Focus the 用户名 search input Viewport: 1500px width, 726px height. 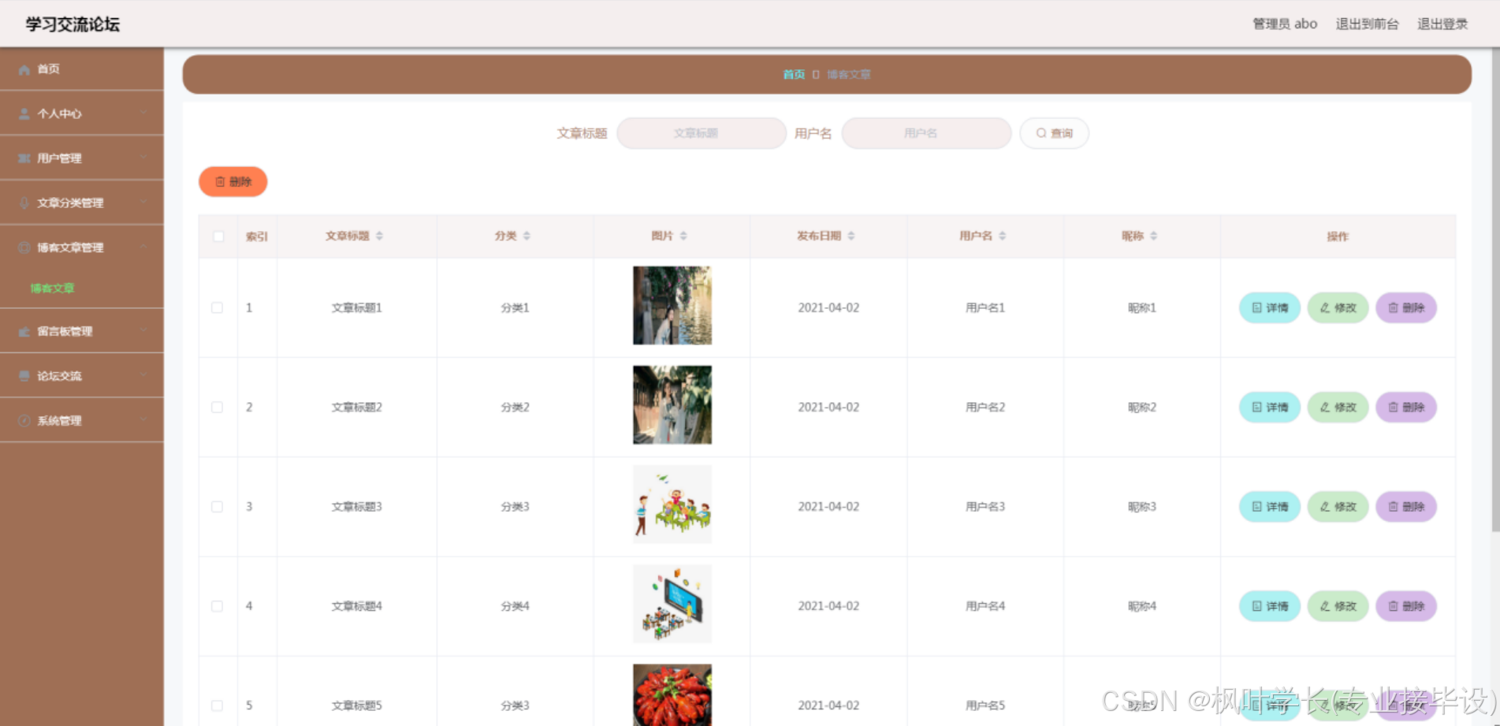tap(926, 133)
